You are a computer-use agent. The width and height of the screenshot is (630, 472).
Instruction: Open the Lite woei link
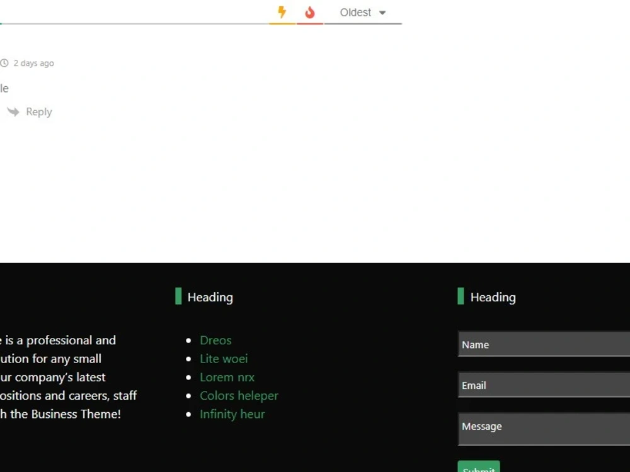pos(224,358)
